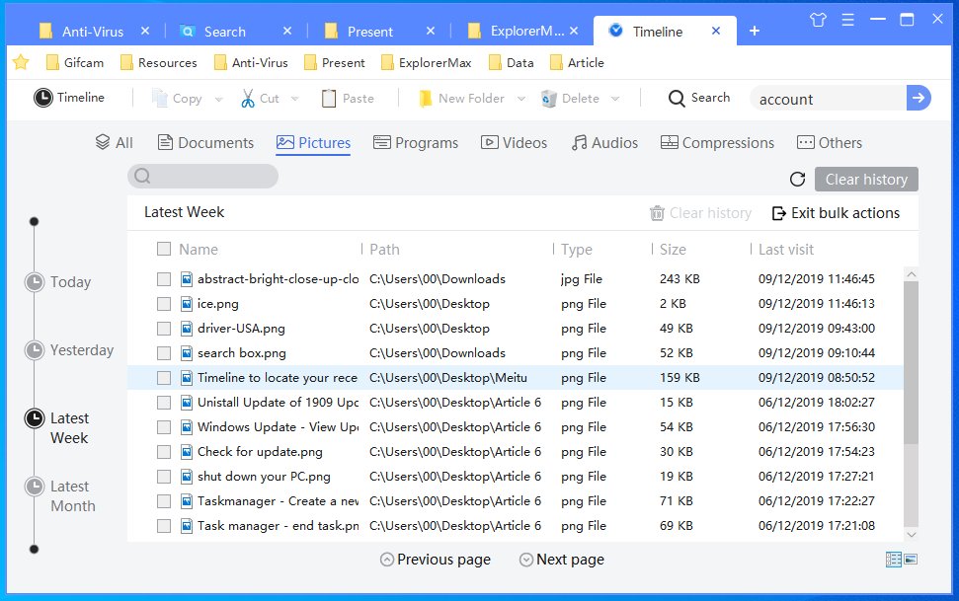Open the New Folder dropdown options
The image size is (959, 601).
tap(522, 98)
